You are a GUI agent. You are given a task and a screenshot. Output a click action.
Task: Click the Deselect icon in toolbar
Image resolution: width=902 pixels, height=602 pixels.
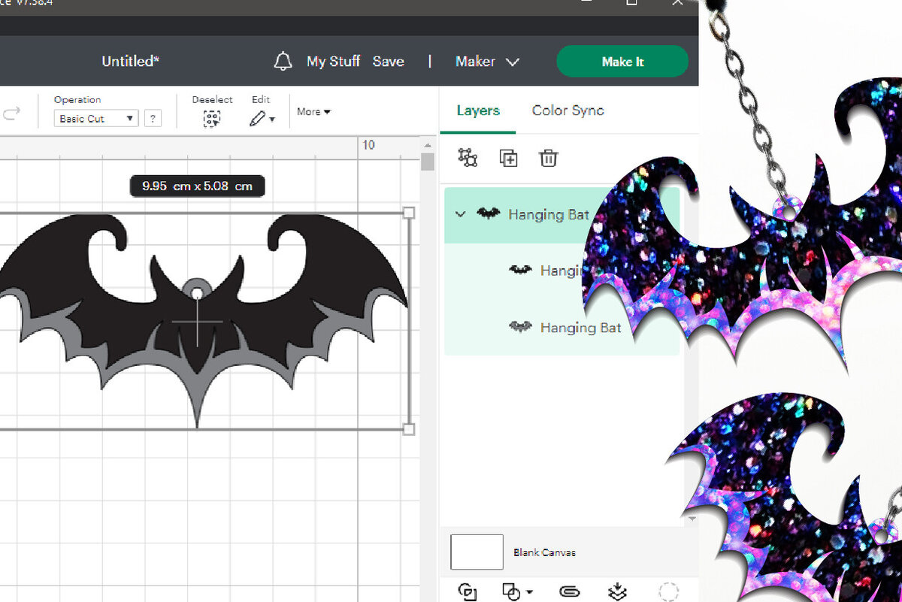coord(212,119)
